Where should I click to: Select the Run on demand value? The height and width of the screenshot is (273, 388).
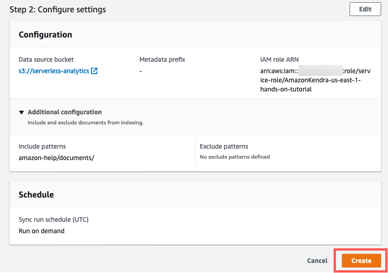click(x=41, y=231)
